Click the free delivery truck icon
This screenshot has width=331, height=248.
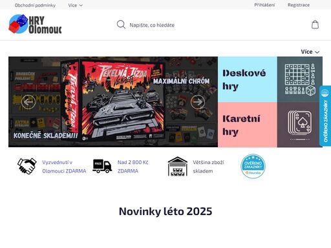[102, 166]
